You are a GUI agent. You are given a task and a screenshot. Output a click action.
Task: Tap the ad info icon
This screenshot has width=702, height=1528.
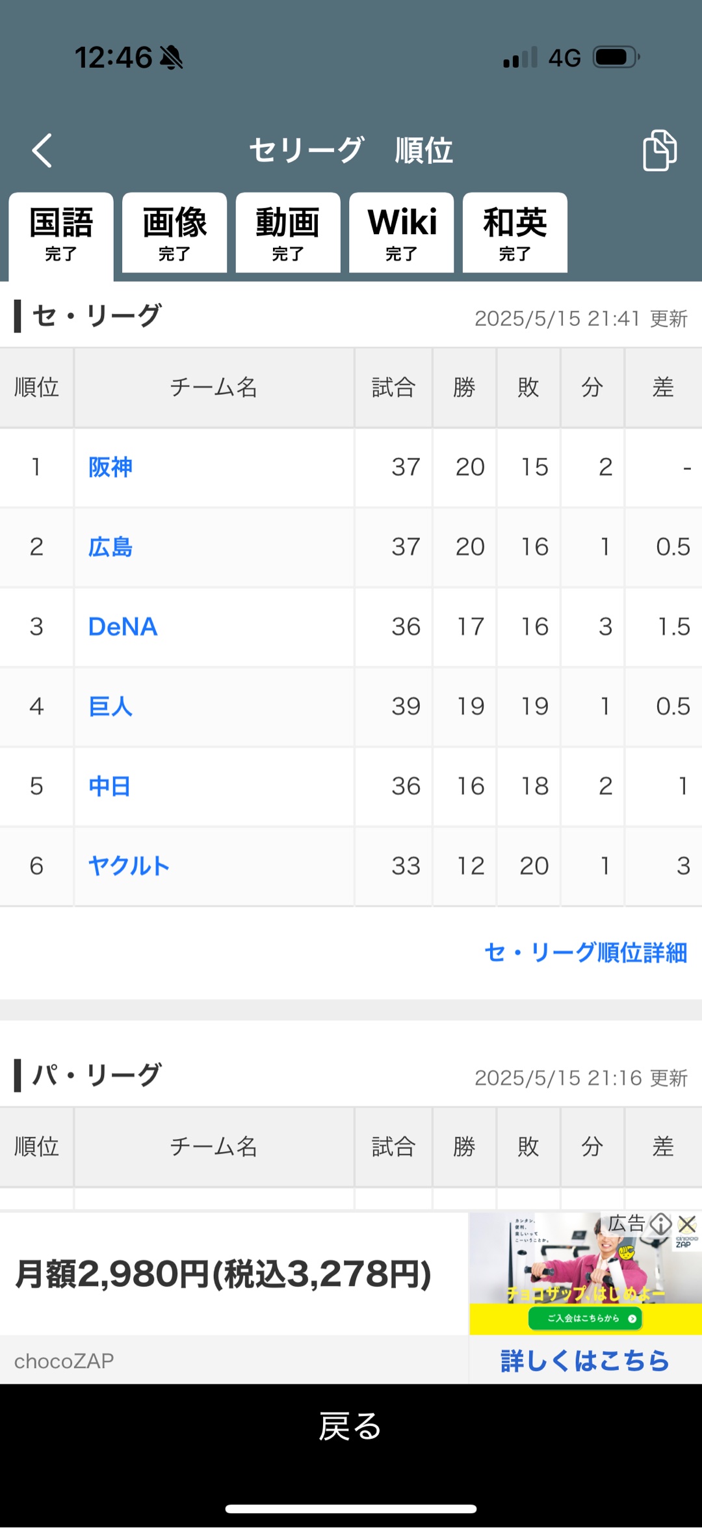pos(661,1224)
